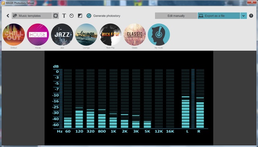Viewport: 258px width, 147px height.
Task: Choose the House music template
Action: [x=38, y=35]
